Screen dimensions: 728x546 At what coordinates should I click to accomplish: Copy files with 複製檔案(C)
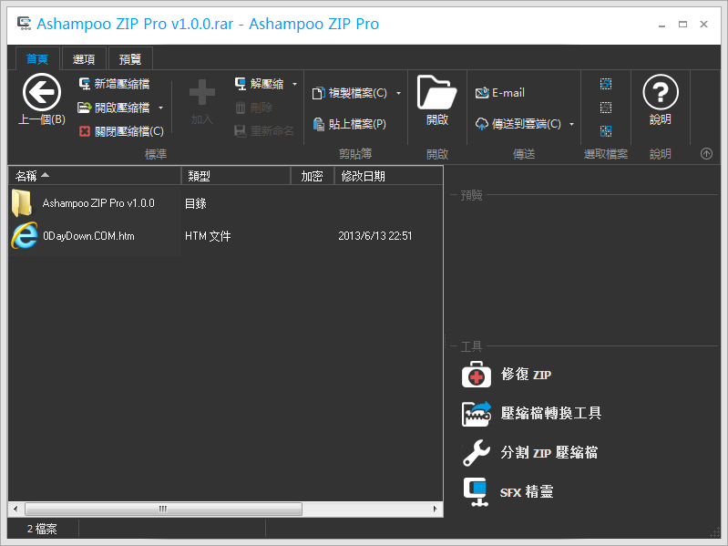(350, 93)
